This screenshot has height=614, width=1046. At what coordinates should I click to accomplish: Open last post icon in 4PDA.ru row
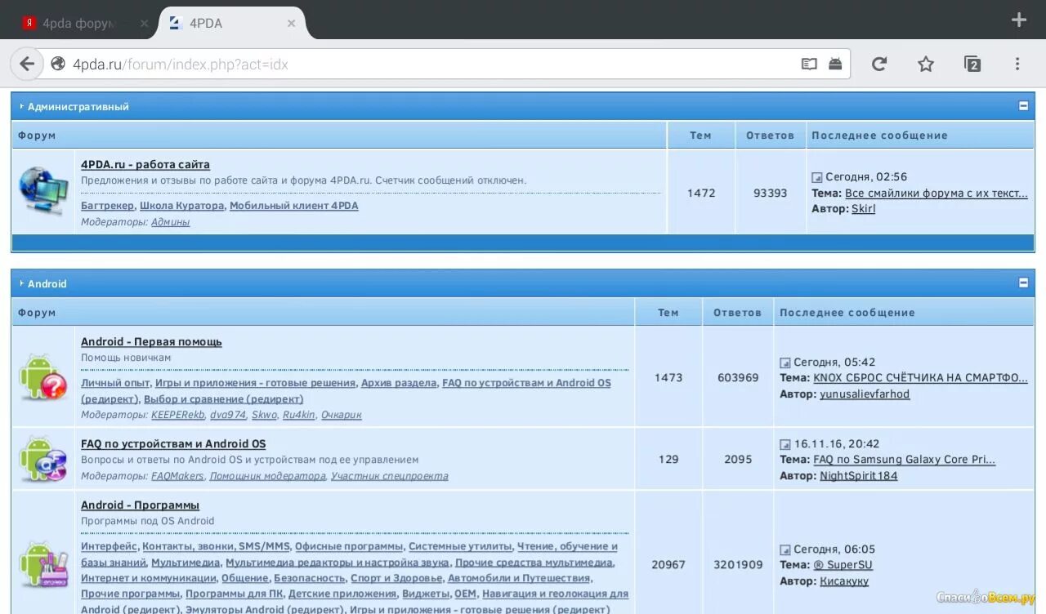coord(816,177)
